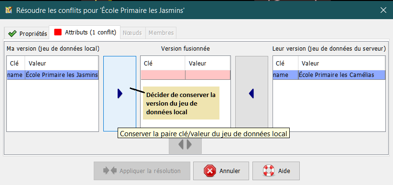Click Appliquer la résolution button
Screen dimensions: 393x185
click(x=142, y=171)
